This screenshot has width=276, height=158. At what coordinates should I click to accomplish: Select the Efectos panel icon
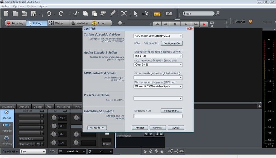click(7, 115)
